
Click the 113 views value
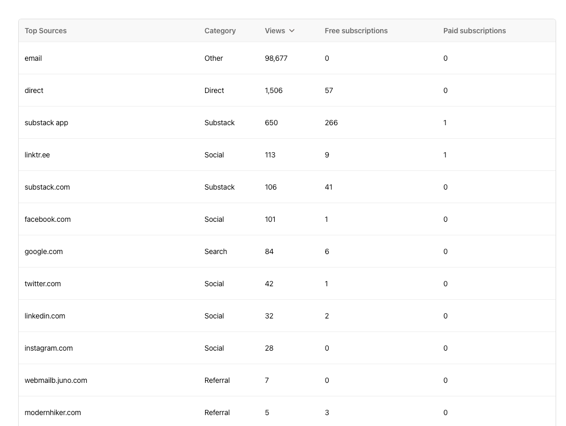point(270,155)
